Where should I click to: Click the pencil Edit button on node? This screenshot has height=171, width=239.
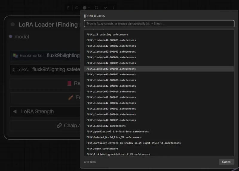coord(45,97)
